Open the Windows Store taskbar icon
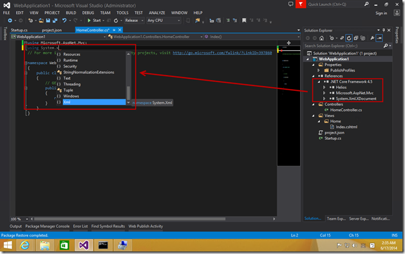The height and width of the screenshot is (254, 405). coord(64,245)
